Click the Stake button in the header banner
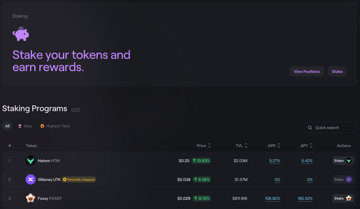Image resolution: width=360 pixels, height=209 pixels. click(337, 71)
